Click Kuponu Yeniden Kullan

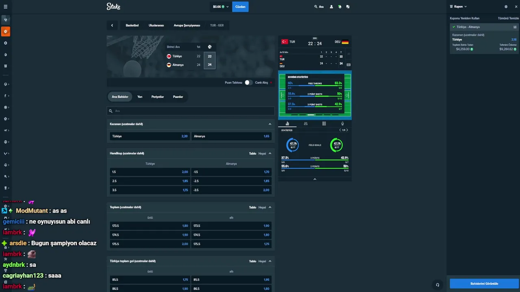(x=465, y=18)
